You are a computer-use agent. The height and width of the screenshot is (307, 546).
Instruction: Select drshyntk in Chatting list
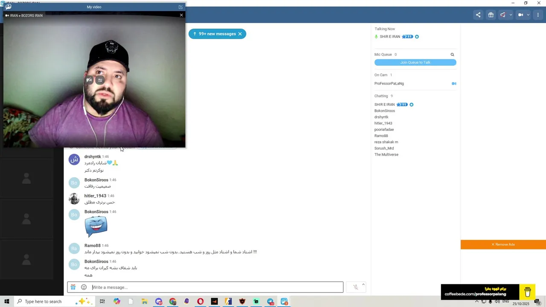[x=381, y=117]
